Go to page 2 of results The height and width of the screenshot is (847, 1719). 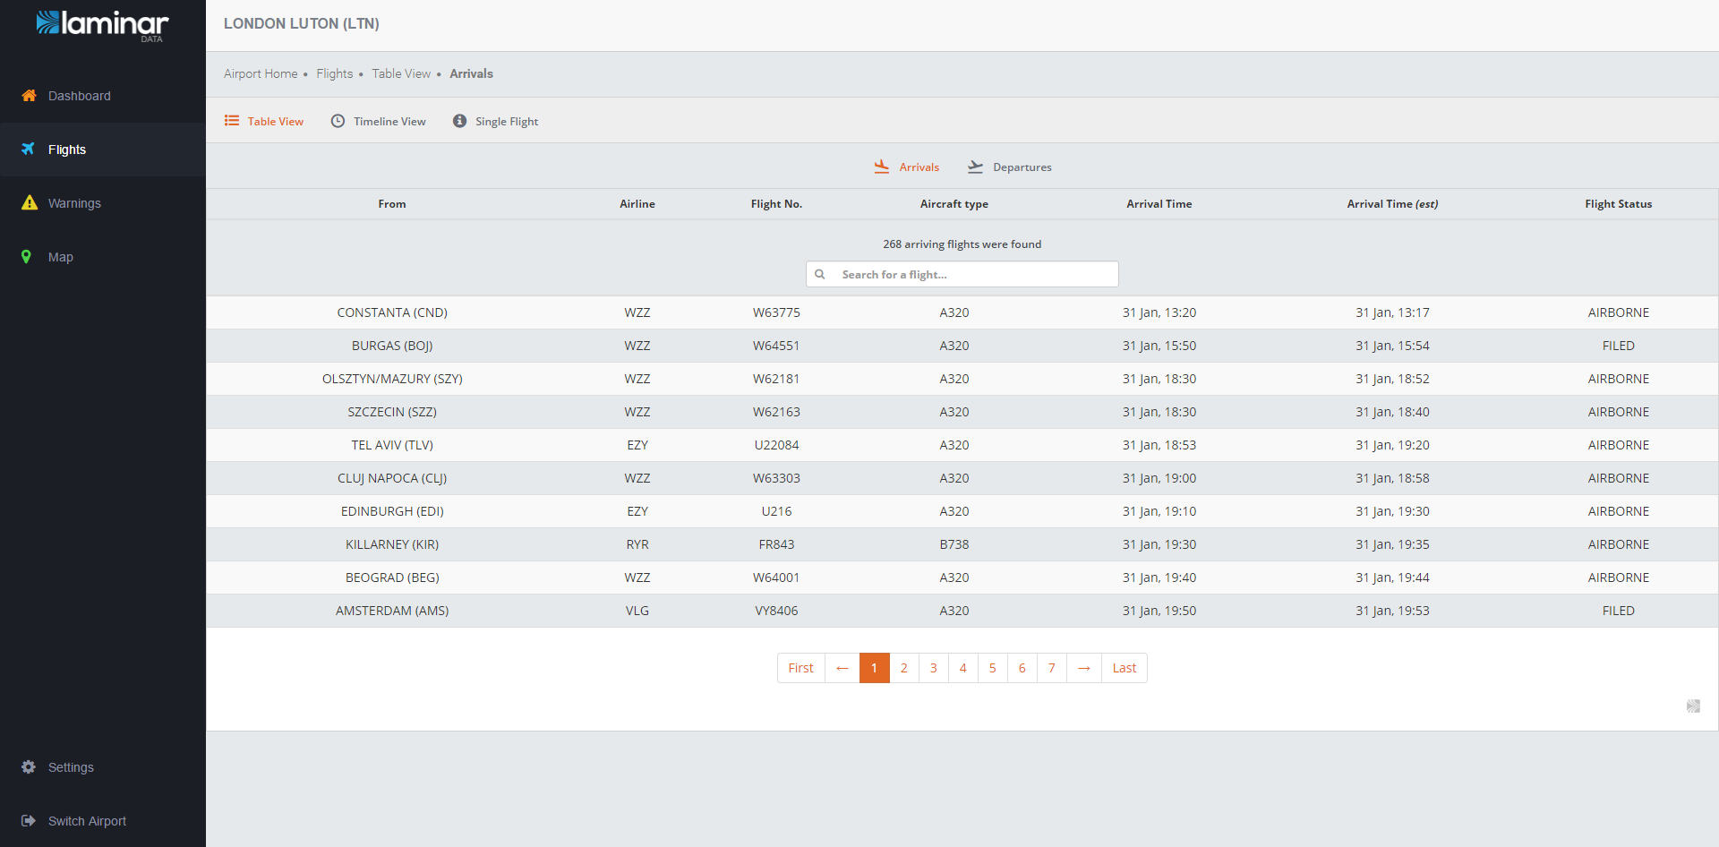903,668
